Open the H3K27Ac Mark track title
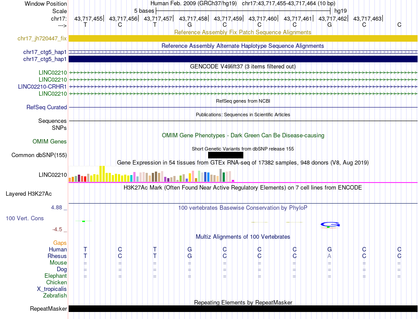 pyautogui.click(x=242, y=188)
